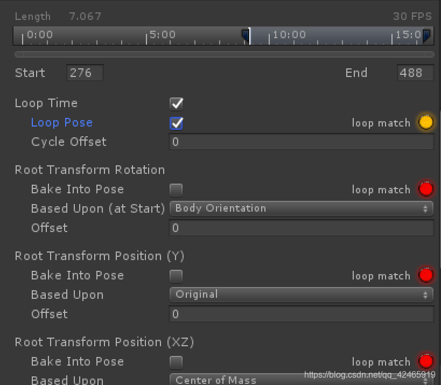This screenshot has height=385, width=441.
Task: Click the horizontal scrollbar under the timeline
Action: tap(224, 54)
